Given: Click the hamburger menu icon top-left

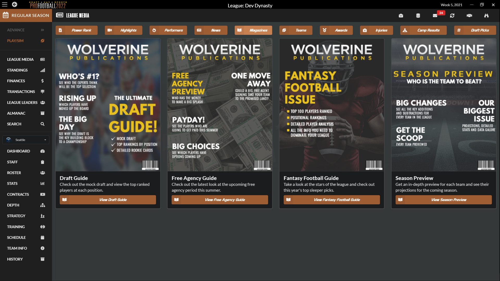Looking at the screenshot, I should [x=4, y=4].
